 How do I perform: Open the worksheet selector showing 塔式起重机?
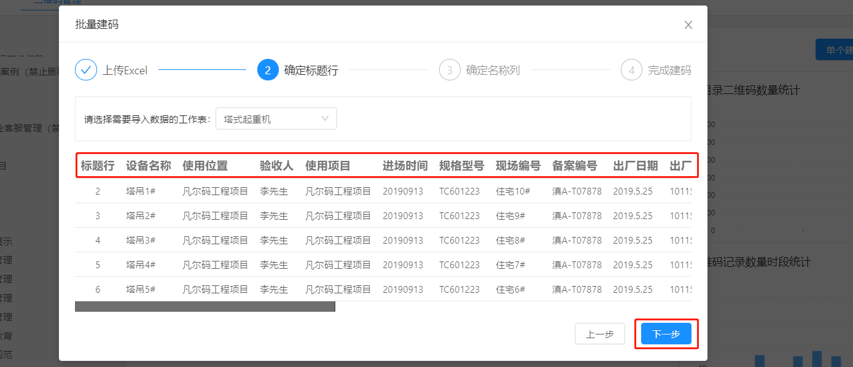276,118
